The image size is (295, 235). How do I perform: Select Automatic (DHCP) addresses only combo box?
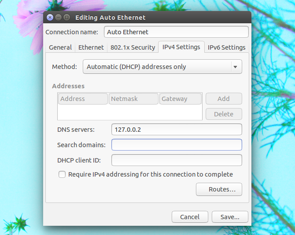pyautogui.click(x=162, y=67)
